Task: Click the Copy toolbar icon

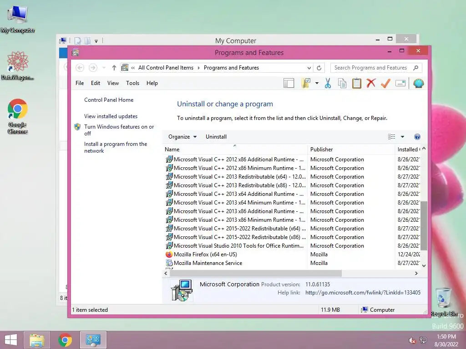Action: (342, 84)
